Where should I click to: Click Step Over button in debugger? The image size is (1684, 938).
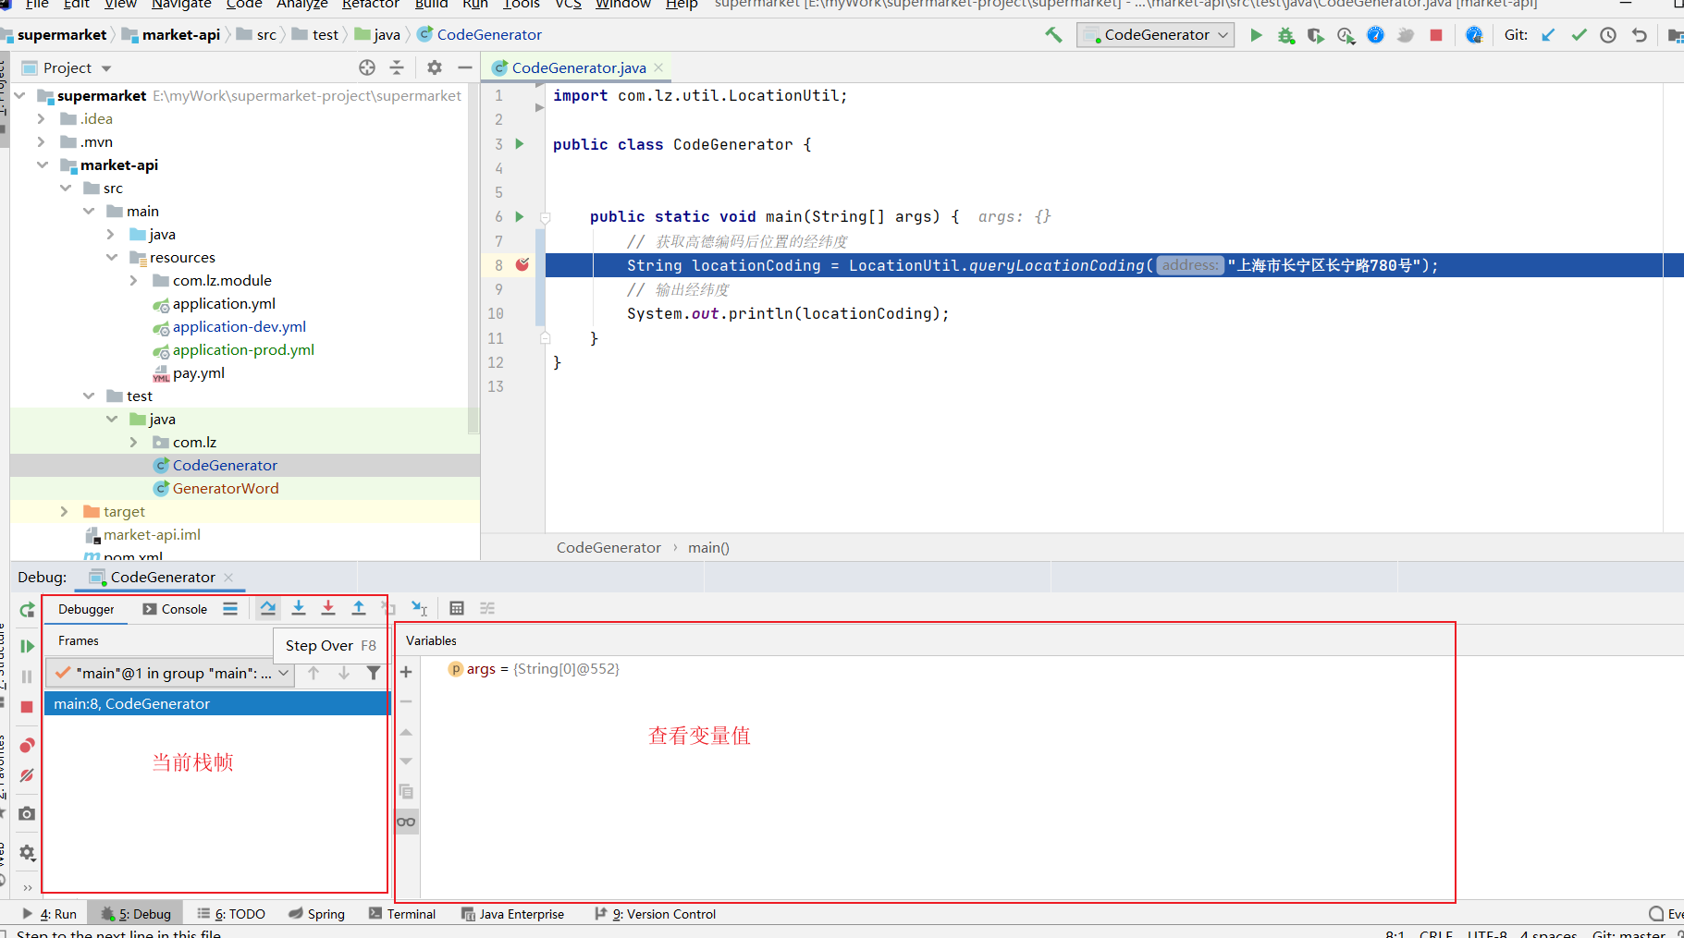pyautogui.click(x=268, y=608)
